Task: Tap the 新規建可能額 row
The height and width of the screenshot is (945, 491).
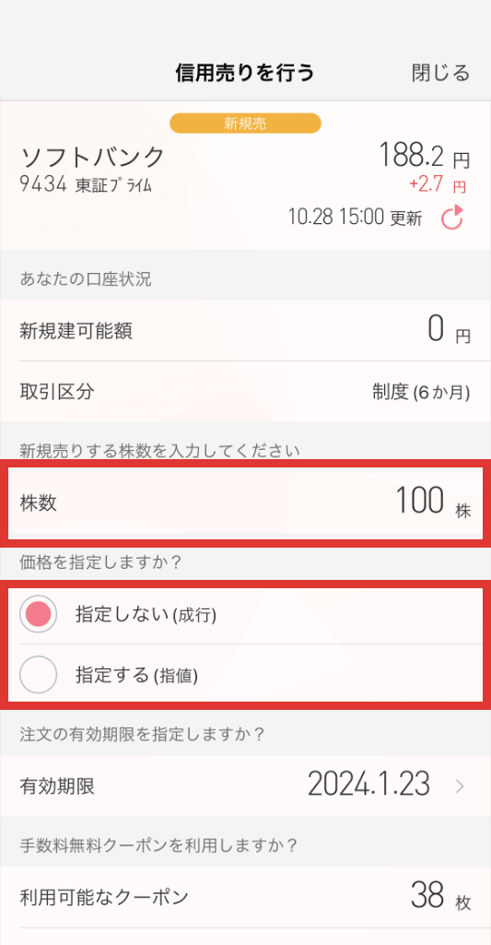Action: 245,330
